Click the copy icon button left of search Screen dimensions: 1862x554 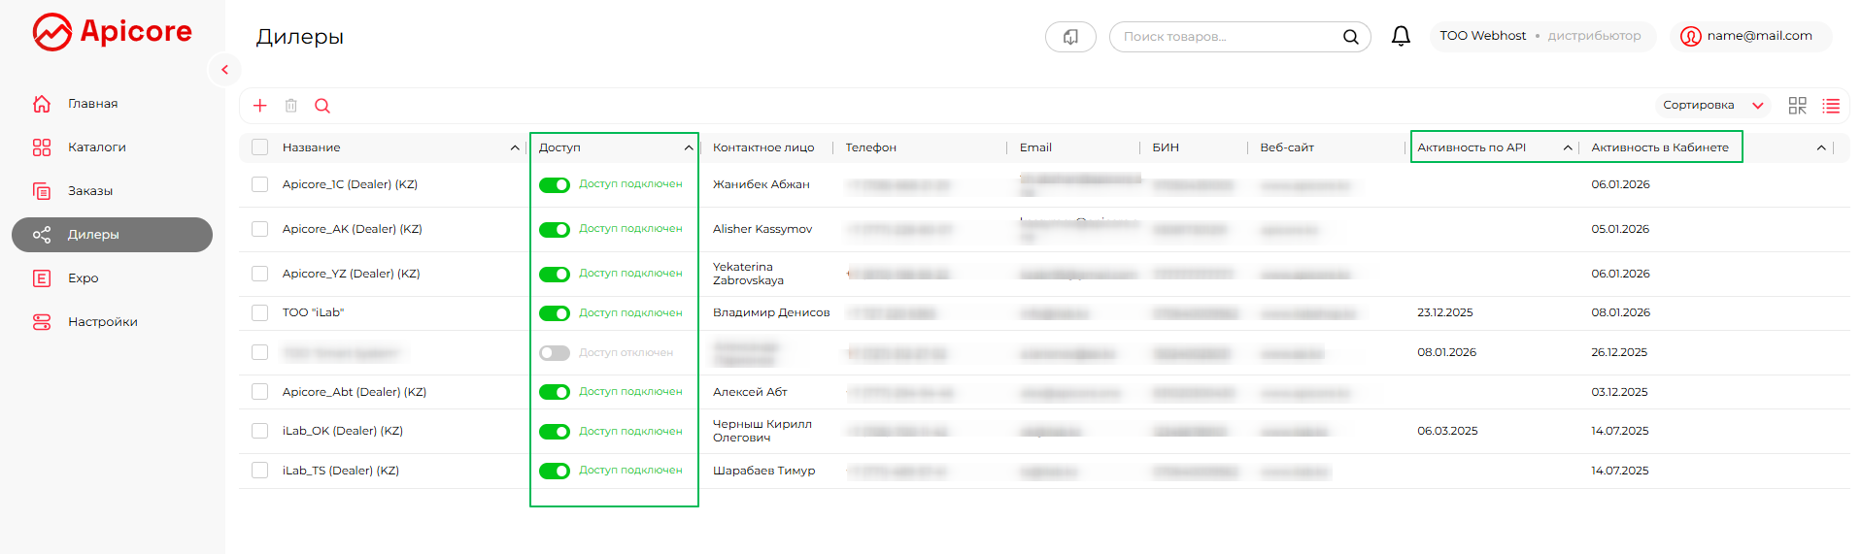(x=1069, y=37)
